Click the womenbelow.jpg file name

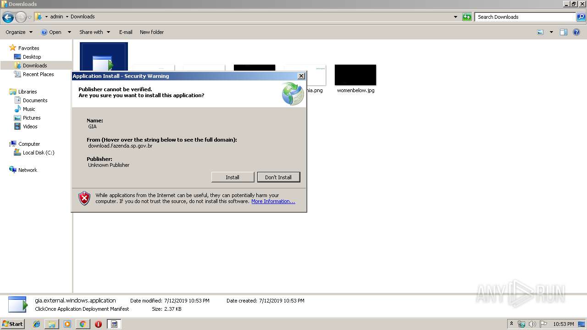355,90
